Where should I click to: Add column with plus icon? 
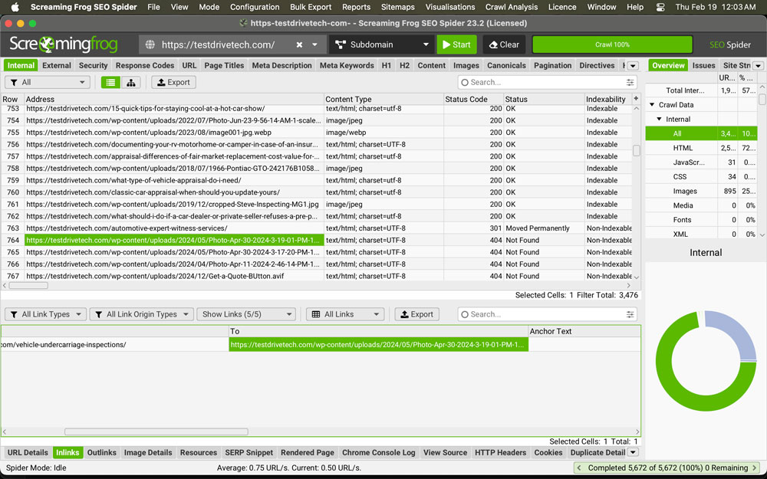coord(636,99)
